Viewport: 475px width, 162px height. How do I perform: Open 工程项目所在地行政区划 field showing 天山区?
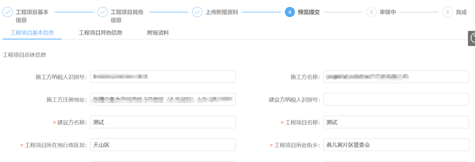click(x=163, y=145)
